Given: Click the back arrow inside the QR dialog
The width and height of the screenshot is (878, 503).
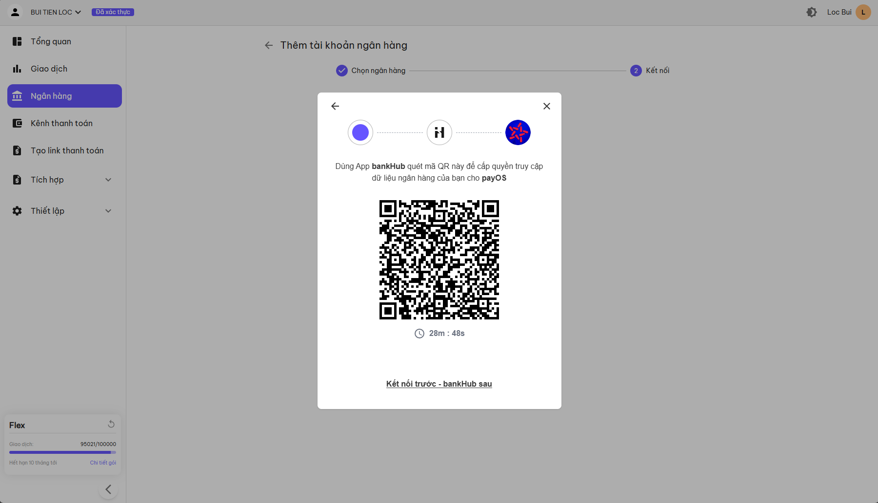Looking at the screenshot, I should (x=335, y=106).
